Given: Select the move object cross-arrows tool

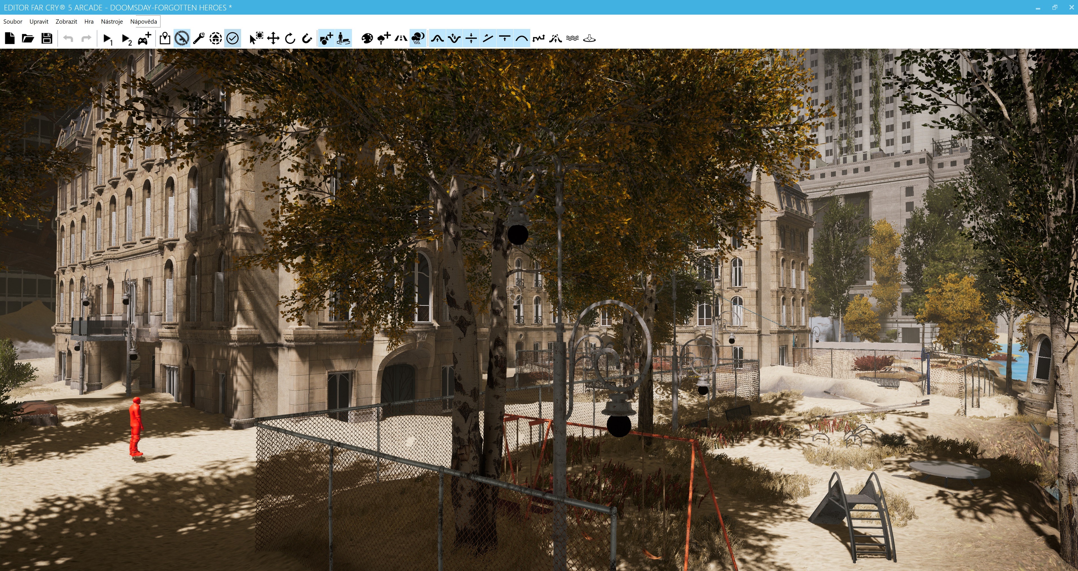Looking at the screenshot, I should (273, 39).
